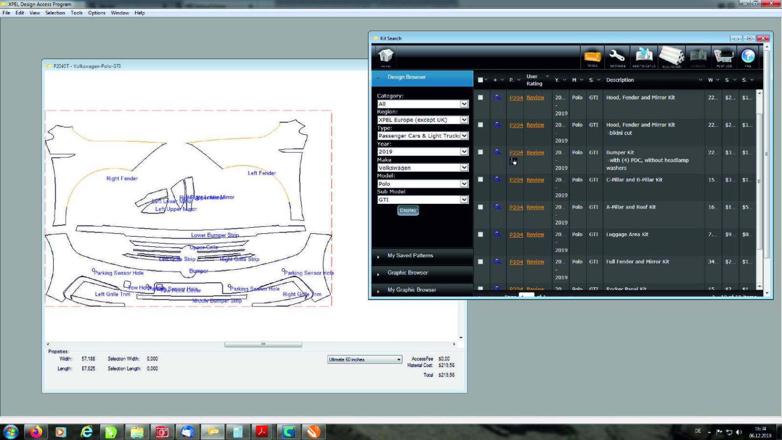782x440 pixels.
Task: Open the Options menu
Action: pyautogui.click(x=96, y=13)
